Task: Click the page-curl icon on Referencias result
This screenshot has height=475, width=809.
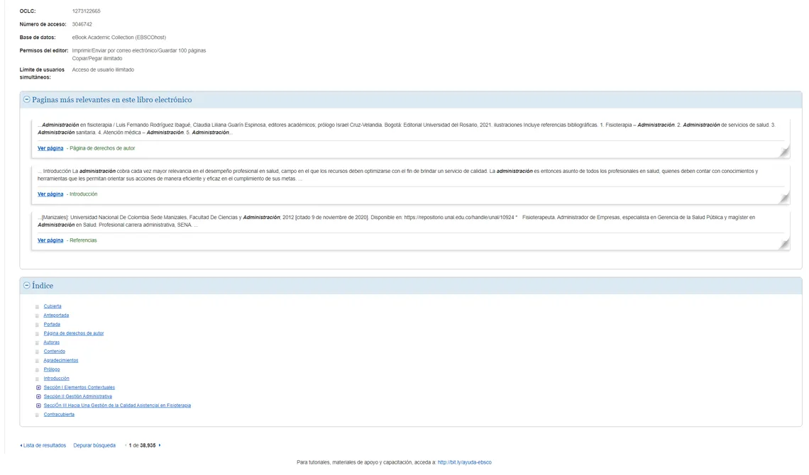Action: click(x=784, y=244)
